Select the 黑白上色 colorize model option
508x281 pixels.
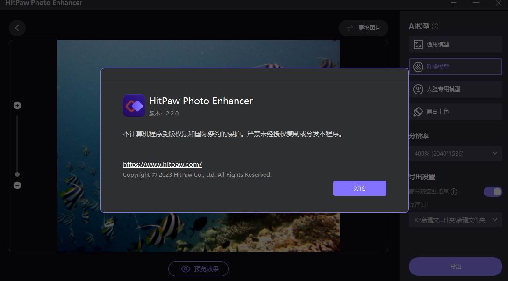[x=456, y=112]
